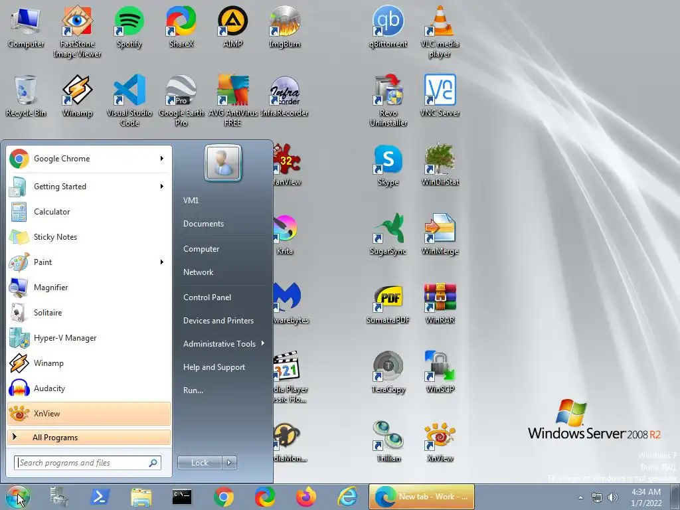Click the volume speaker tray icon
This screenshot has height=510, width=680.
coord(613,497)
